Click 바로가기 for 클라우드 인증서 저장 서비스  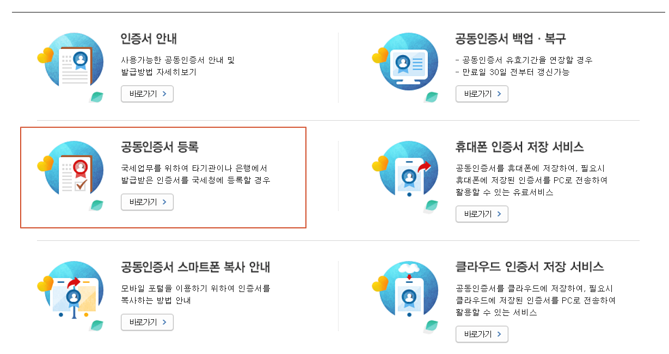coord(481,334)
